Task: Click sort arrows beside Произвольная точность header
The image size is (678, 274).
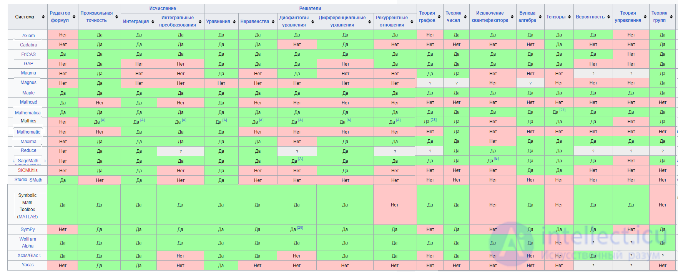Action: (x=117, y=17)
